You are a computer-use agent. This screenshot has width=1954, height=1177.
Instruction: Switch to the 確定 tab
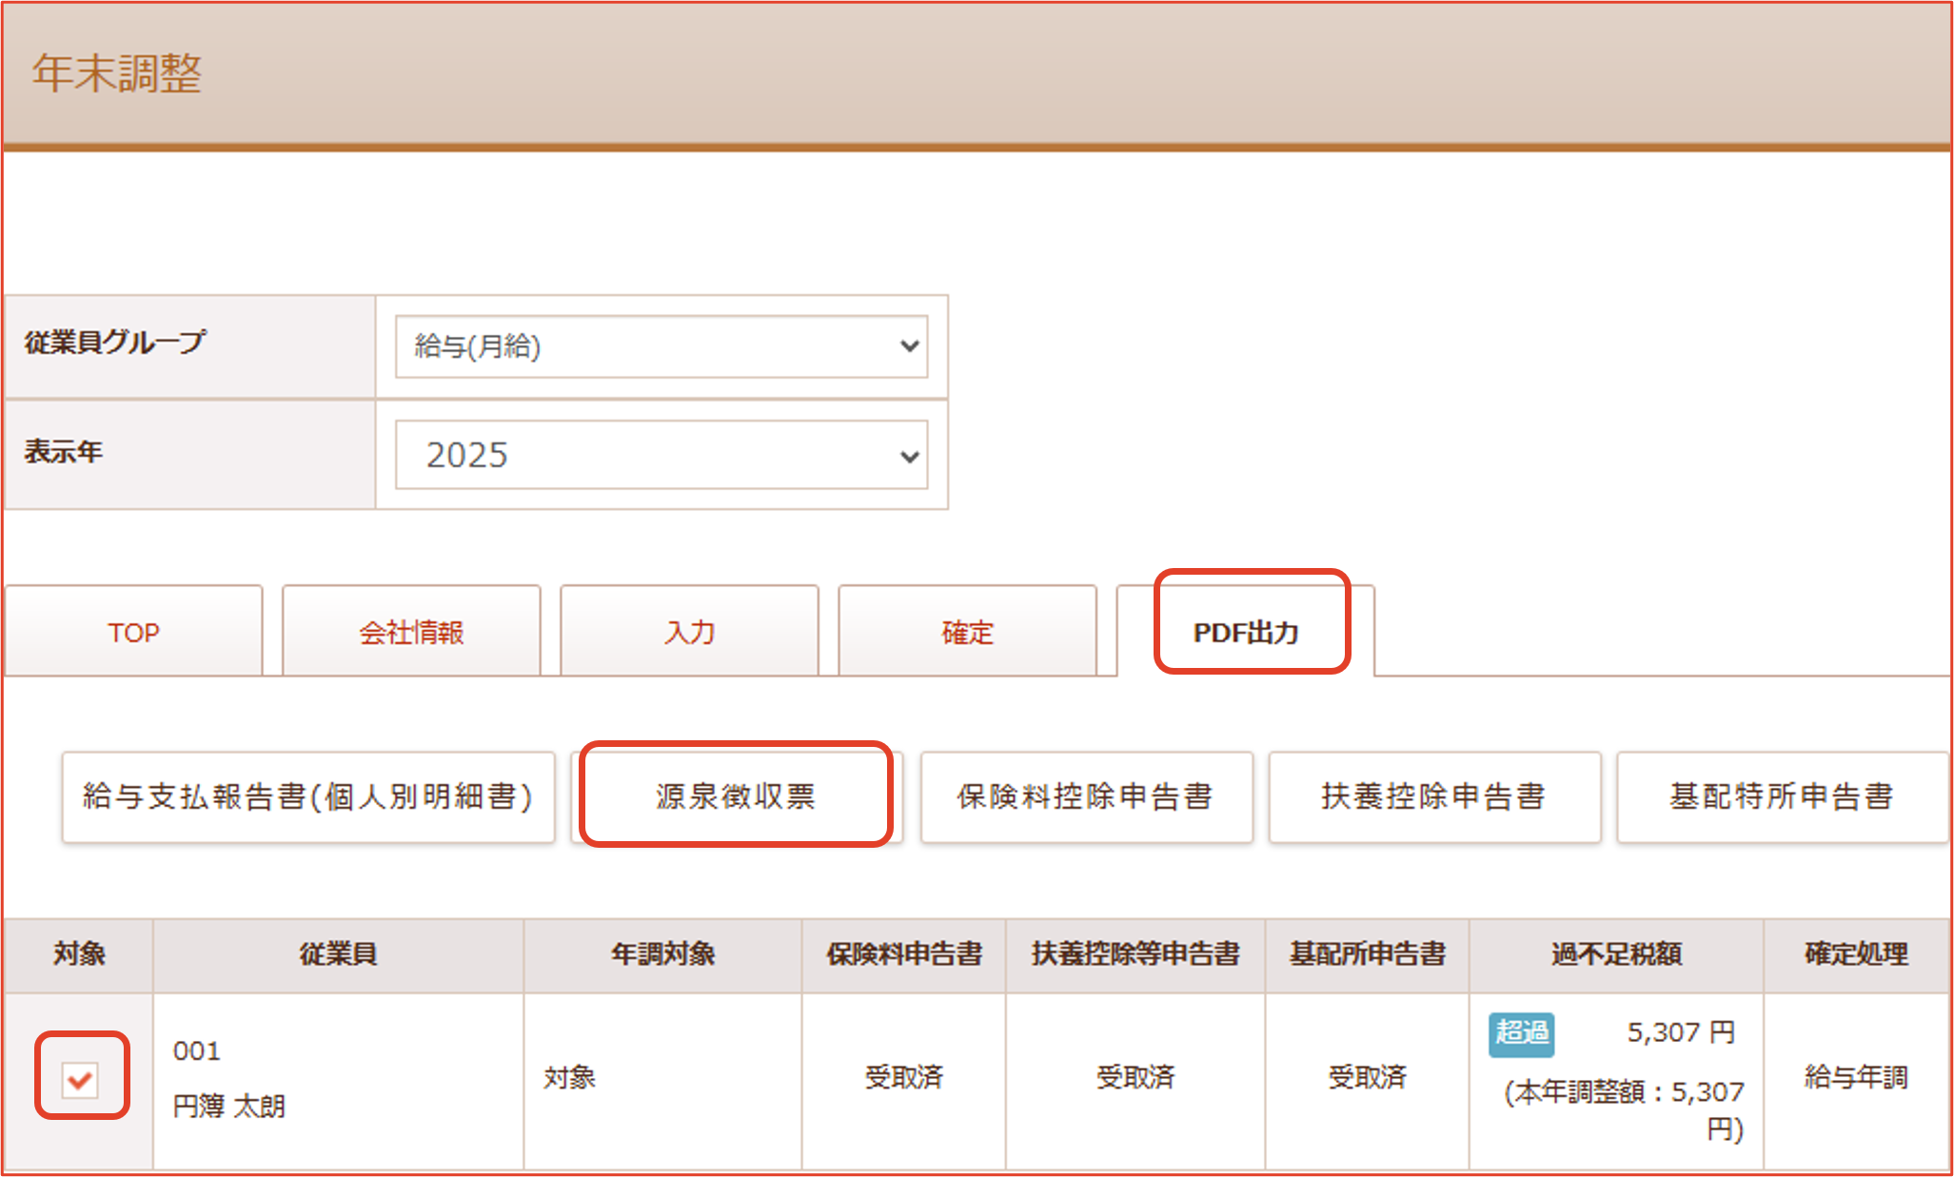(967, 632)
